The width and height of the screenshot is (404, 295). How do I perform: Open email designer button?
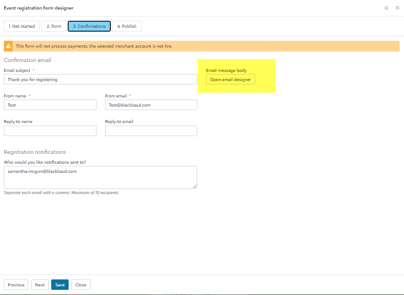pyautogui.click(x=230, y=79)
